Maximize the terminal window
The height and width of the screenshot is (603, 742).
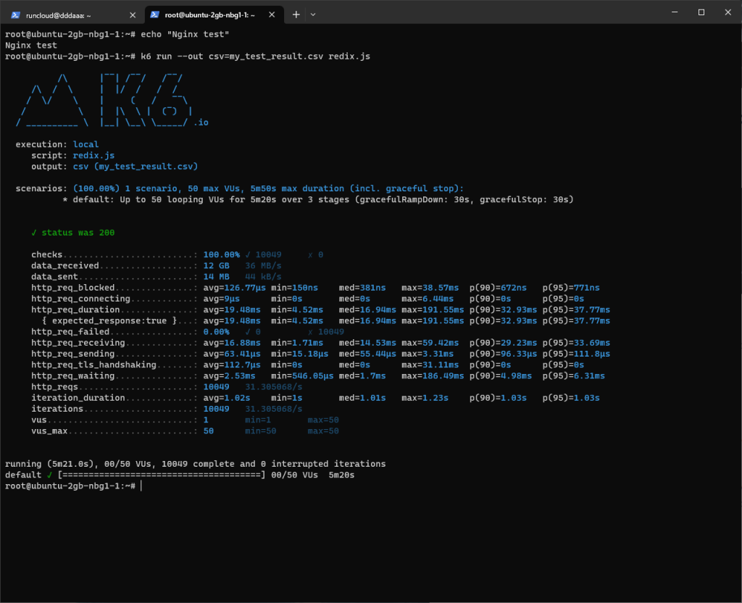coord(701,12)
